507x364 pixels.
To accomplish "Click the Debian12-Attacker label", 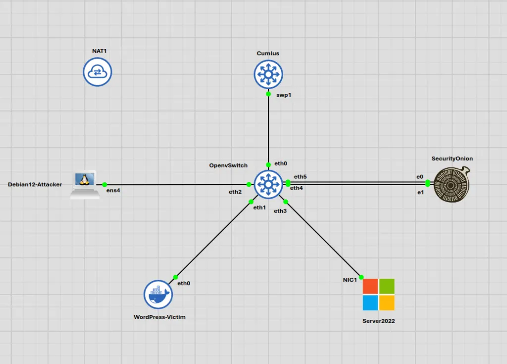I will 35,184.
